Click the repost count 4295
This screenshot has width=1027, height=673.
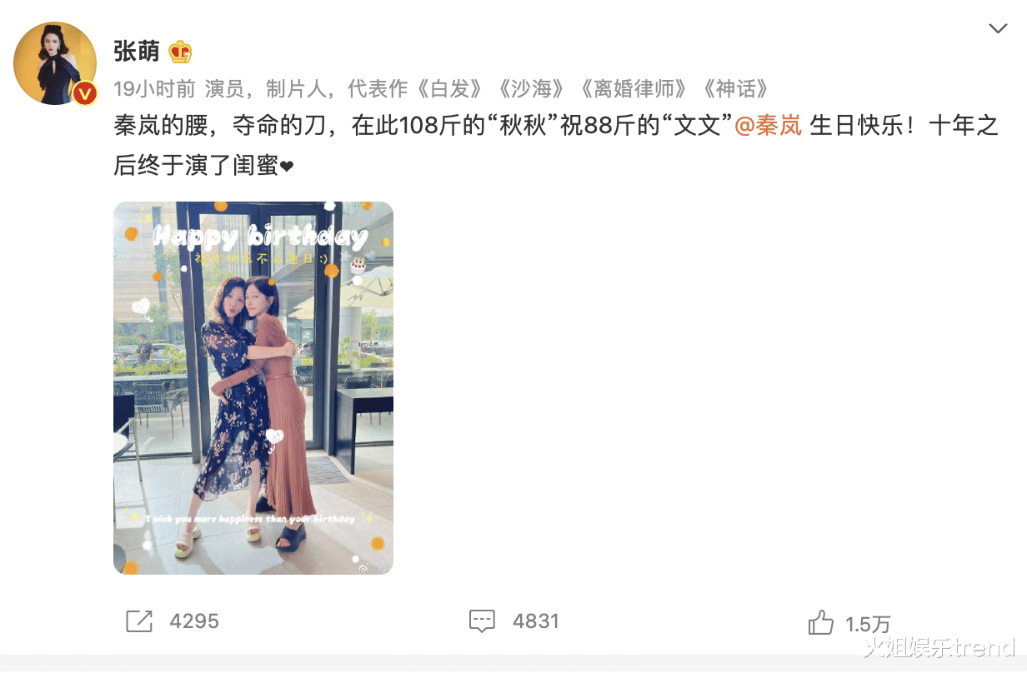pos(194,621)
